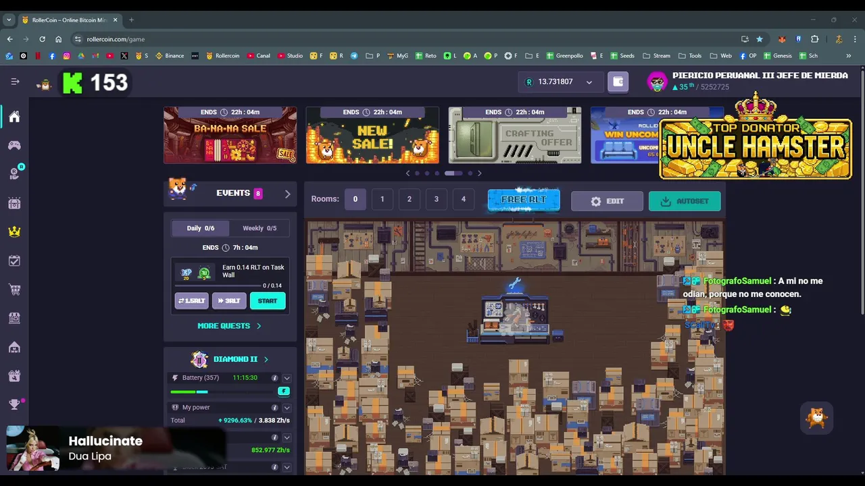Viewport: 865px width, 486px height.
Task: Open the crown icon in sidebar
Action: point(14,232)
